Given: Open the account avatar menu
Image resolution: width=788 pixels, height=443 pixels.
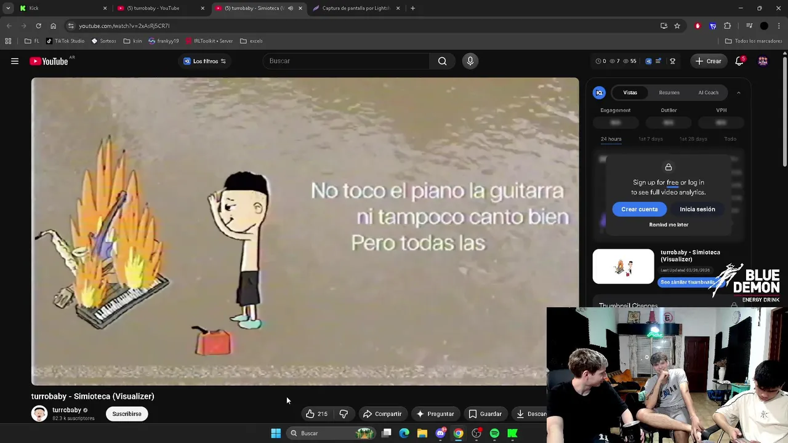Looking at the screenshot, I should (x=763, y=61).
